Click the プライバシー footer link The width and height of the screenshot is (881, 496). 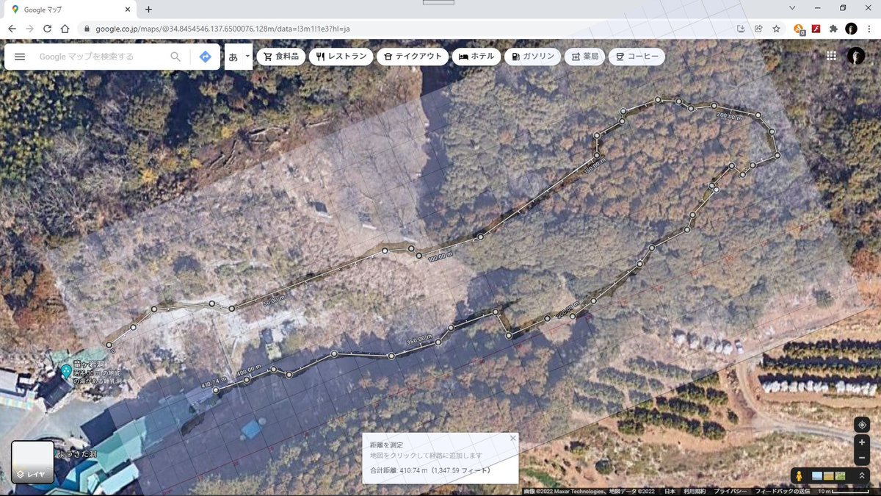[729, 491]
